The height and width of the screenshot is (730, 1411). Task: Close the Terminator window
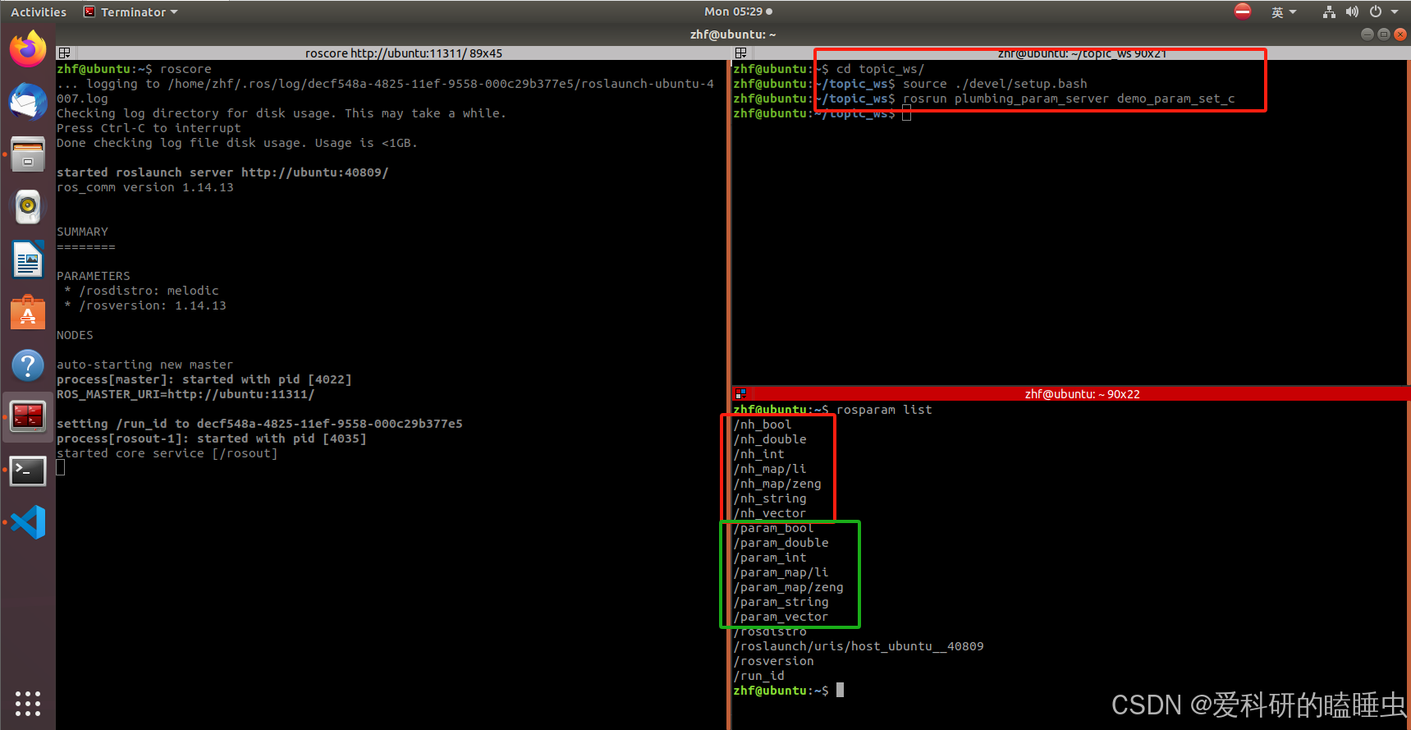click(x=1400, y=34)
